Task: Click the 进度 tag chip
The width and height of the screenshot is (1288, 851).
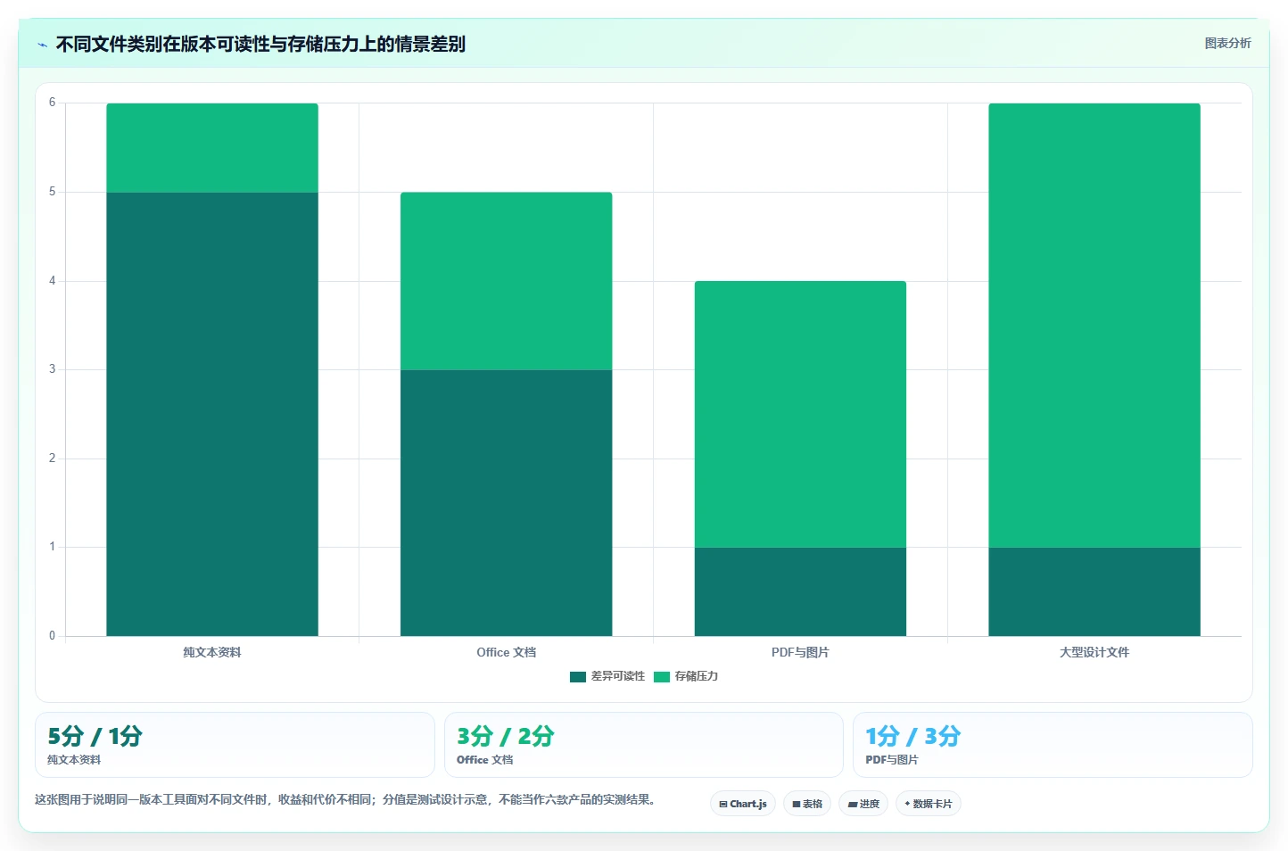Action: click(x=863, y=804)
